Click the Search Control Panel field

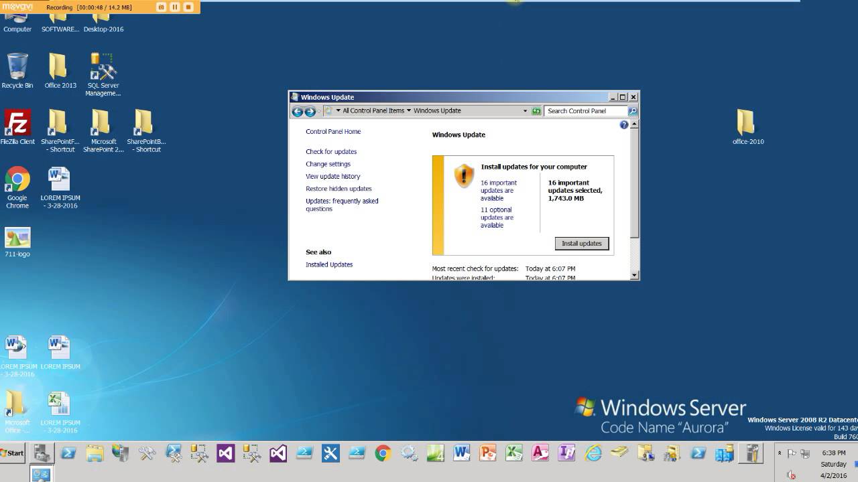click(x=587, y=111)
